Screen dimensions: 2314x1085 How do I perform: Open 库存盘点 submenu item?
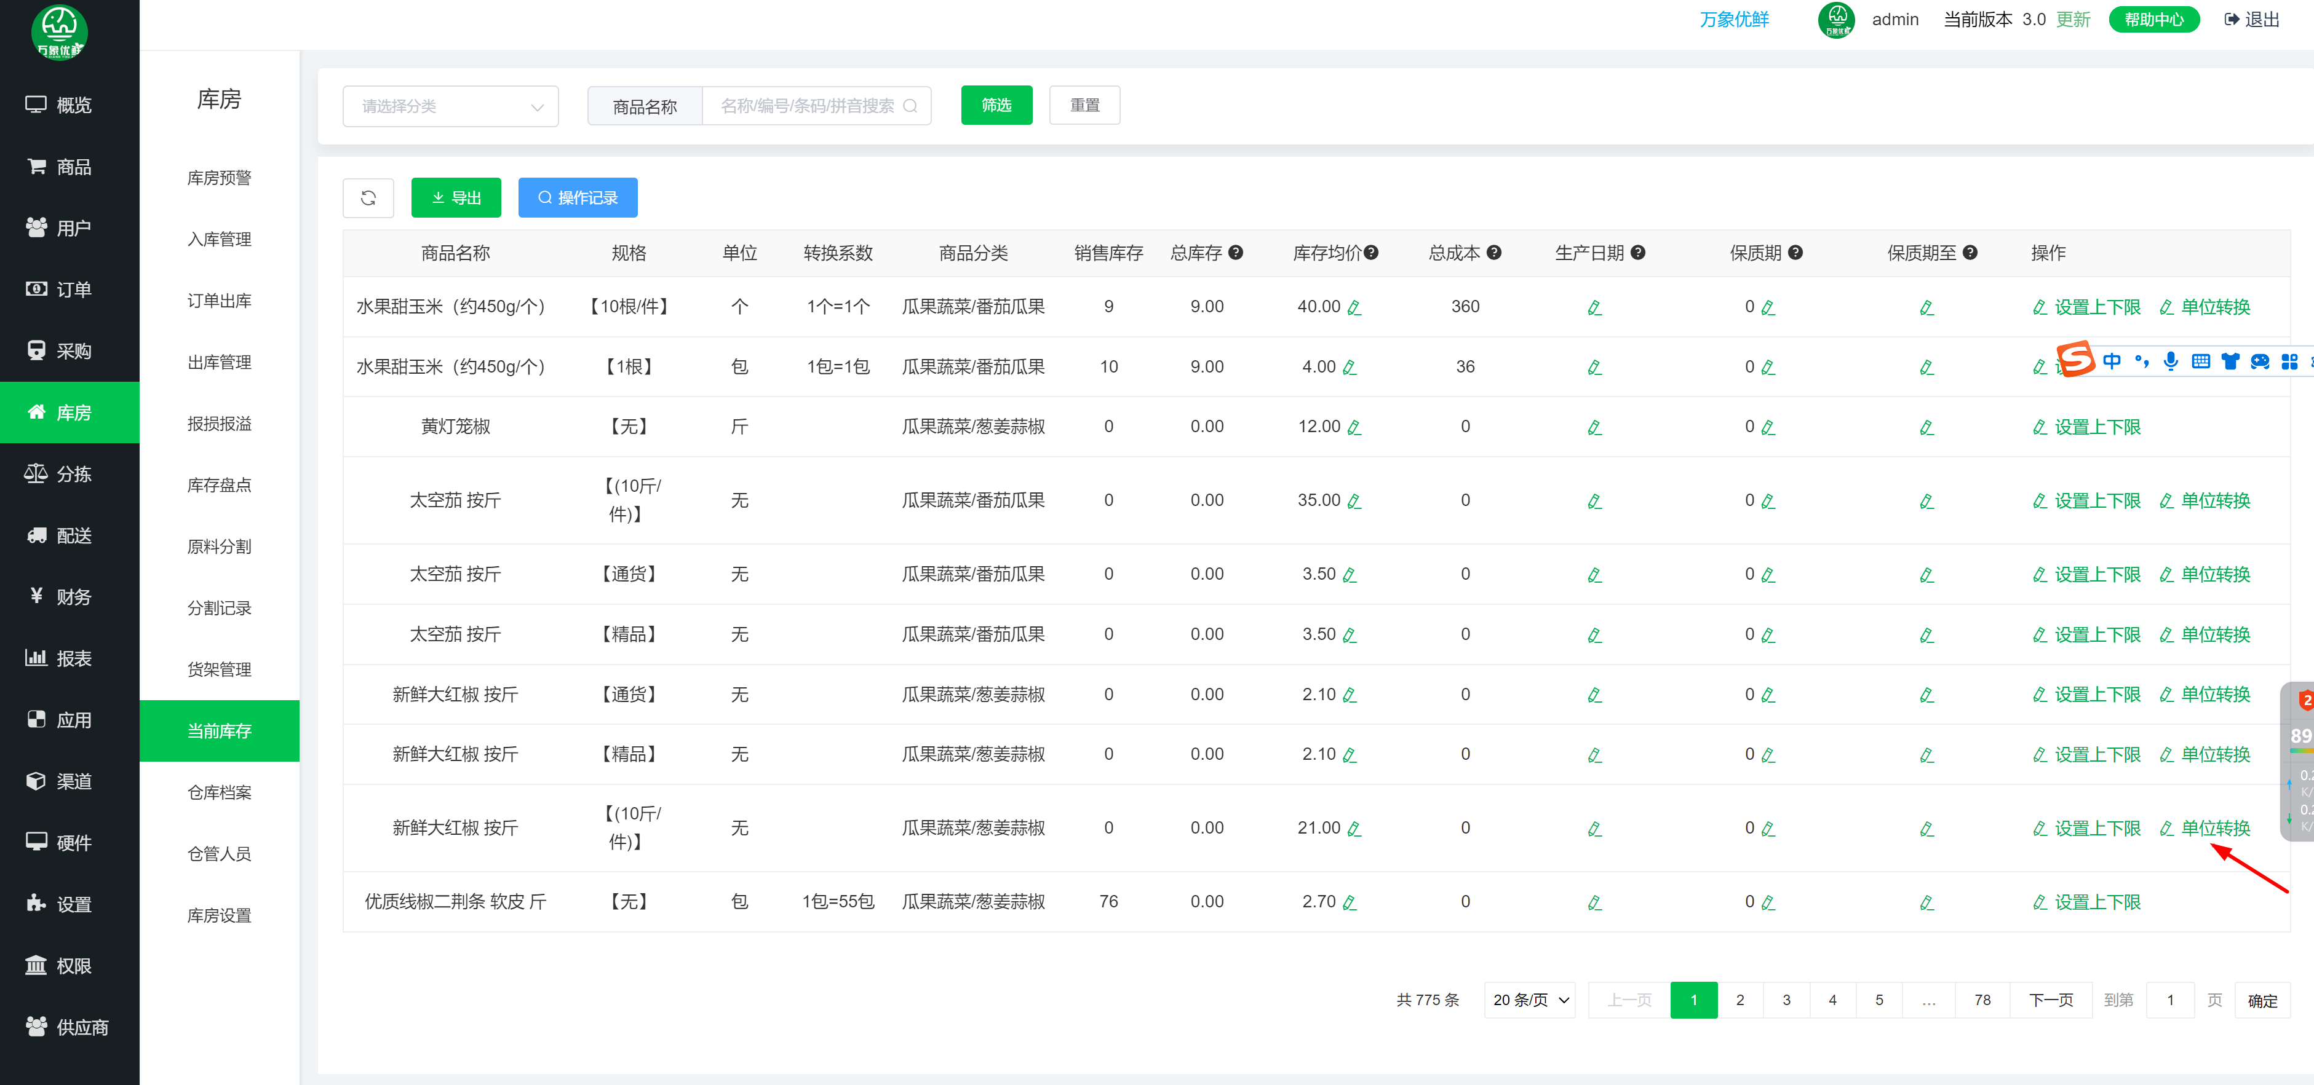click(219, 486)
